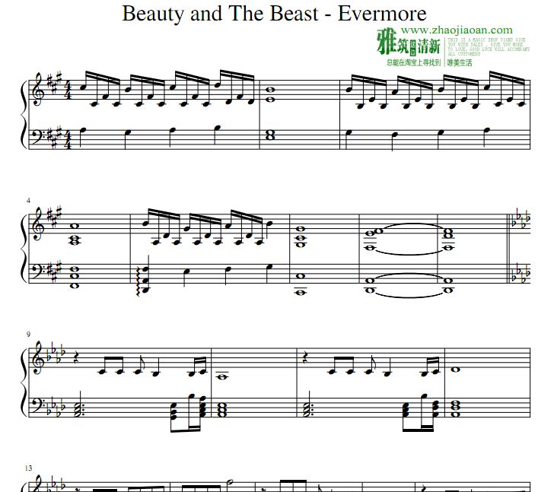Click measure number 9 label
This screenshot has height=492, width=554.
28,335
